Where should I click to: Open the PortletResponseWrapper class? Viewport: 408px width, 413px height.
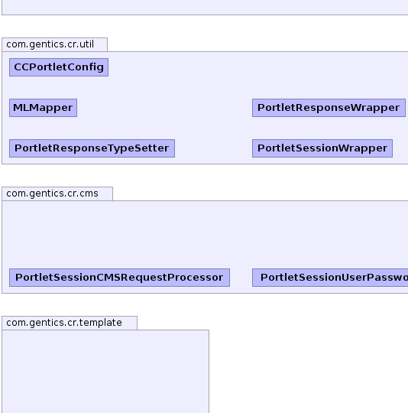[329, 108]
